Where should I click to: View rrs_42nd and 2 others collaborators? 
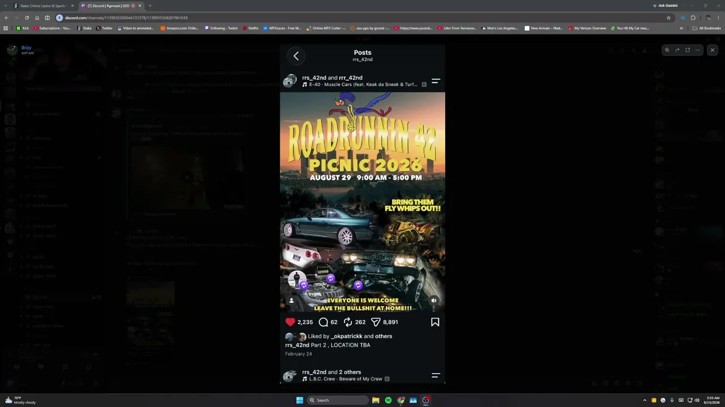click(x=331, y=372)
